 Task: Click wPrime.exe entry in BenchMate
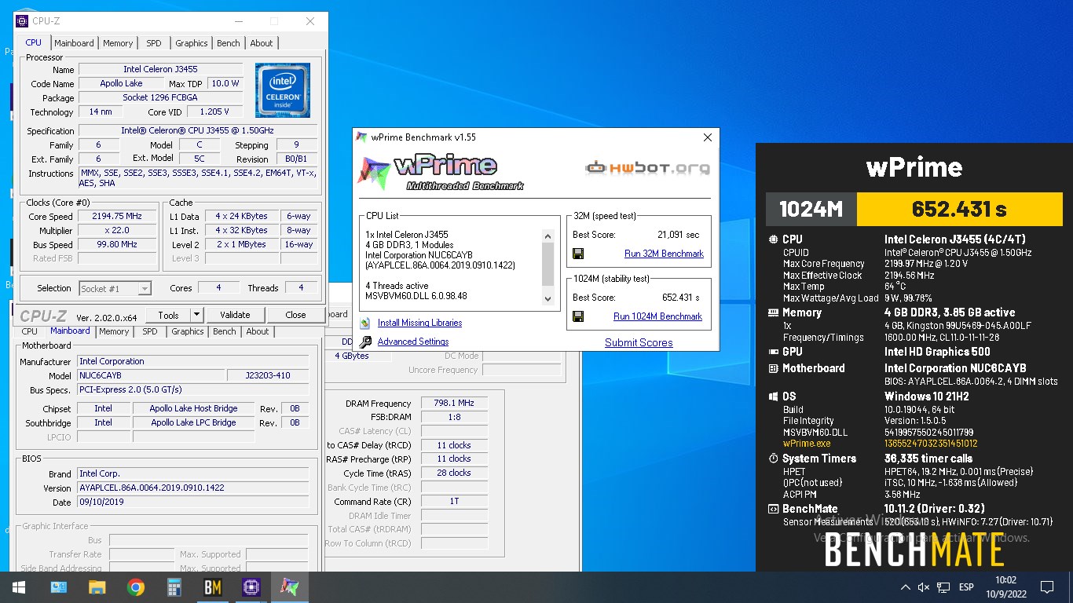click(x=807, y=444)
